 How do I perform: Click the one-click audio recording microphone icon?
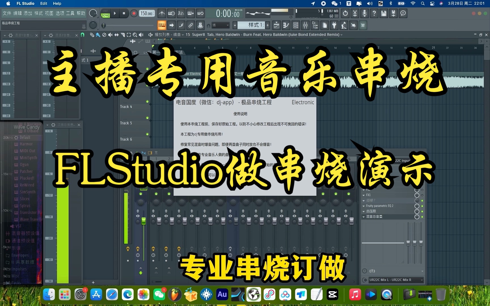(x=365, y=13)
